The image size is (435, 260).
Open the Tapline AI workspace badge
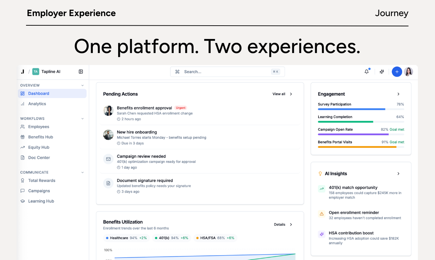(36, 71)
